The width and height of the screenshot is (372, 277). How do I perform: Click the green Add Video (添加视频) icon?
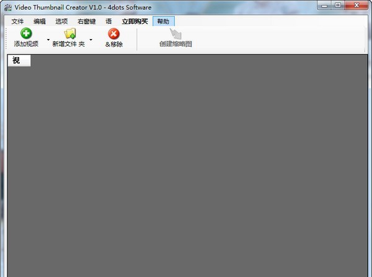(26, 33)
